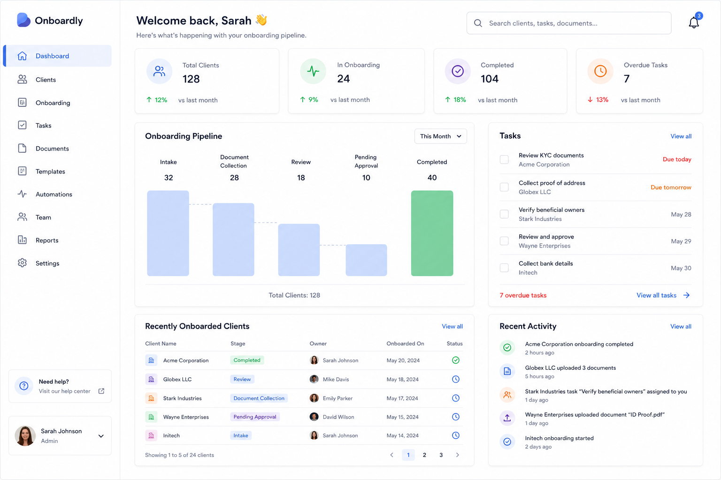The width and height of the screenshot is (721, 480).
Task: Click the Total Clients people icon
Action: click(x=160, y=71)
